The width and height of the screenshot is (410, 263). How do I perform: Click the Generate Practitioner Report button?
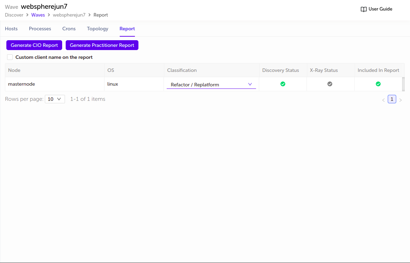tap(102, 45)
